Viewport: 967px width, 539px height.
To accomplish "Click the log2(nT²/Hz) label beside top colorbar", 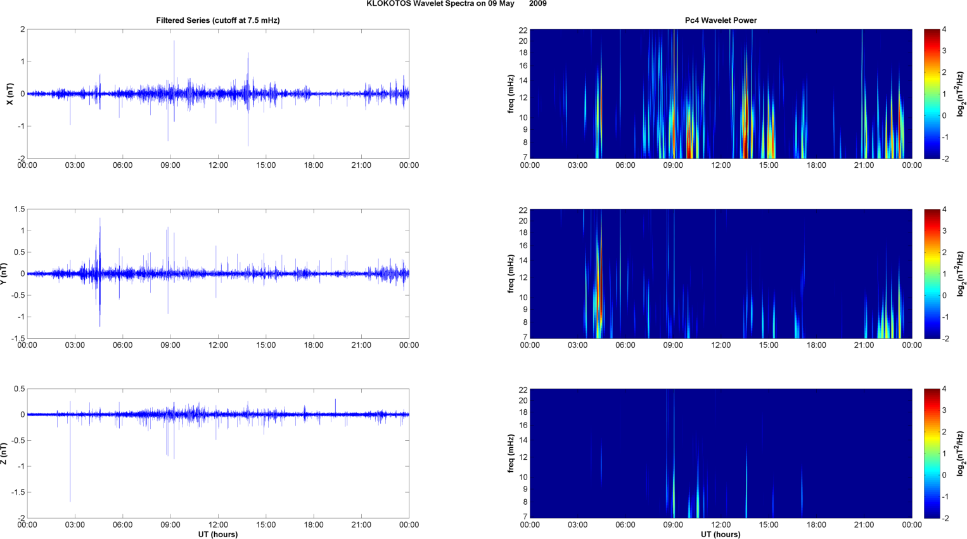I will 961,94.
